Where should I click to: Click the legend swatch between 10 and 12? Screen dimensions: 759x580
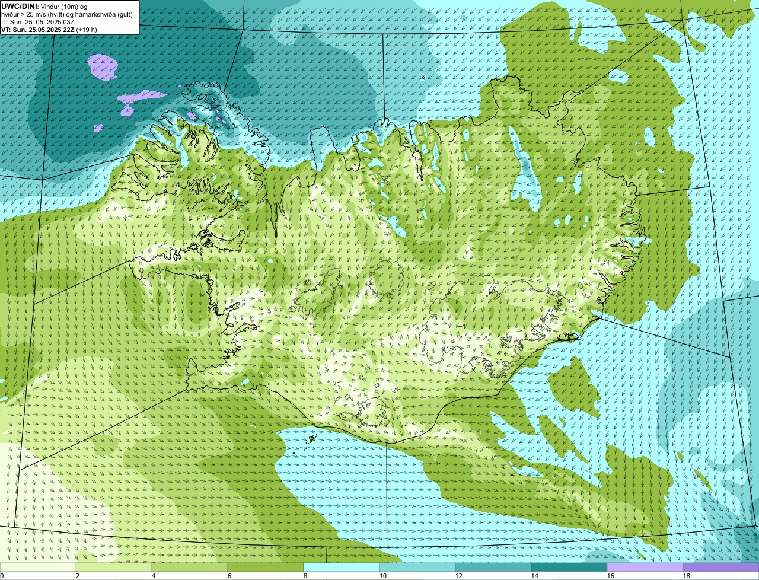click(x=417, y=567)
